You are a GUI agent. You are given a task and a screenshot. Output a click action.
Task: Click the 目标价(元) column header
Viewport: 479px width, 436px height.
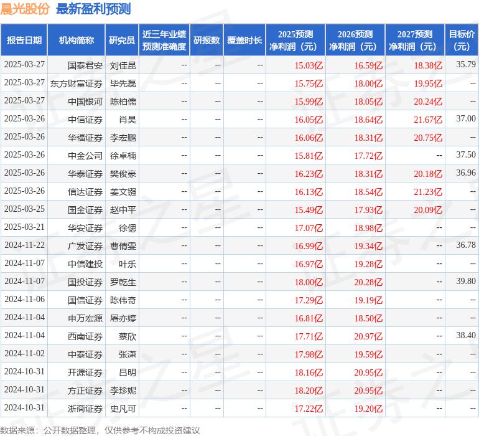click(462, 40)
